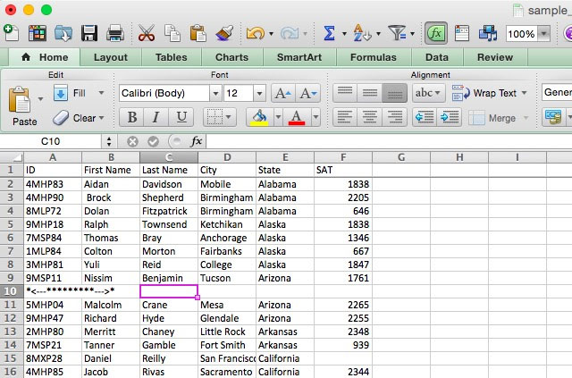Click the Redo arrow icon
The width and height of the screenshot is (572, 378).
coord(290,34)
